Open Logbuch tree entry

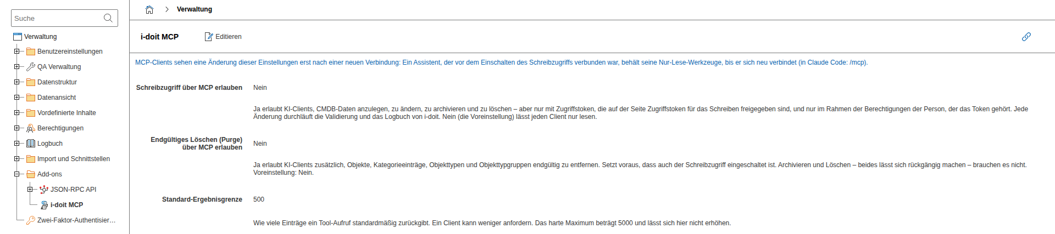point(50,144)
